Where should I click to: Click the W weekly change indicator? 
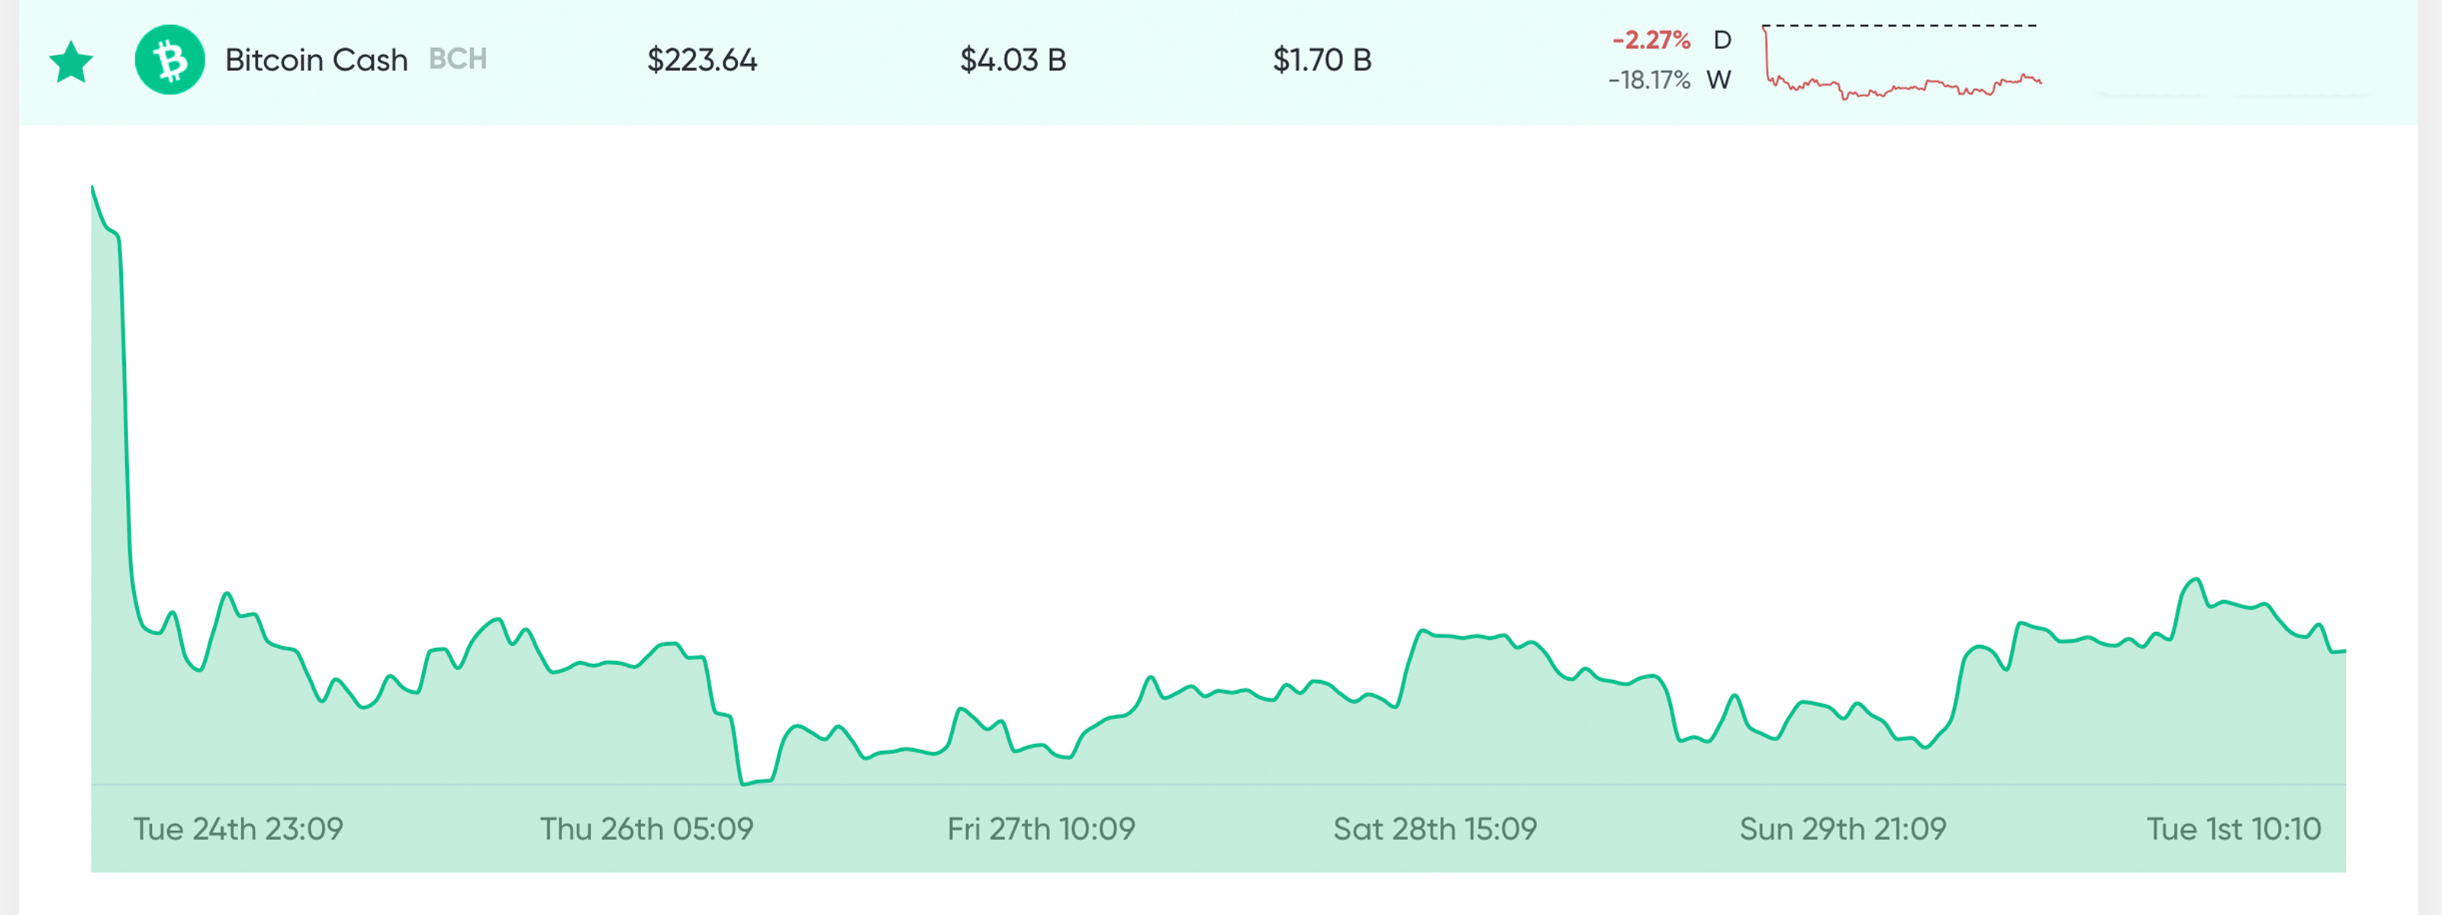(x=1722, y=82)
